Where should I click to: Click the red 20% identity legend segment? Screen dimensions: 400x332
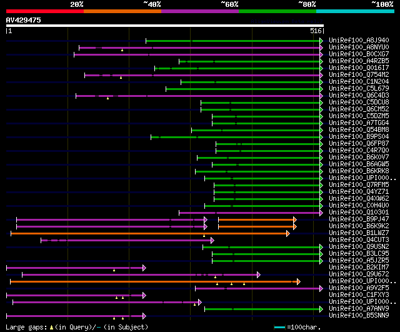pos(45,11)
